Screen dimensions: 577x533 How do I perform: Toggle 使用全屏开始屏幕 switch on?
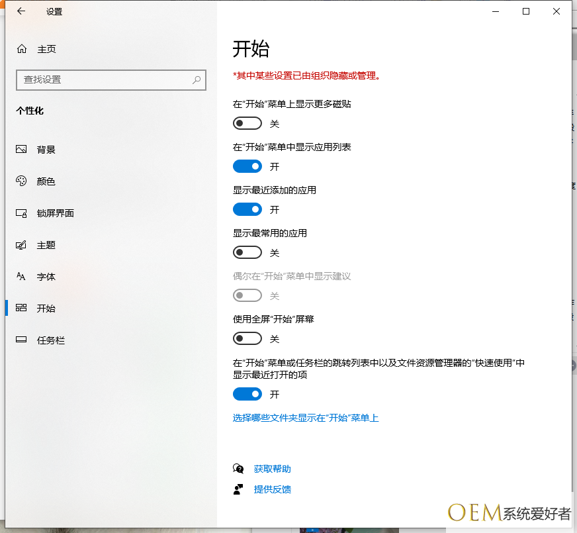coord(247,339)
